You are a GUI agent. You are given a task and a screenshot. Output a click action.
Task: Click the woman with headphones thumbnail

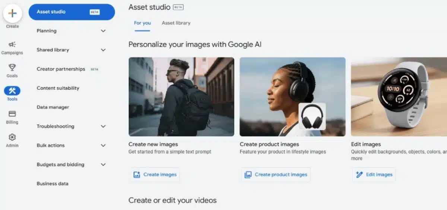pos(292,97)
